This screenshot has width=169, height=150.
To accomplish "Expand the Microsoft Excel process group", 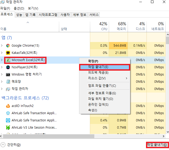I will [x=2, y=60].
